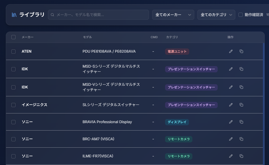269x165 pixels.
Task: Edit the BRC-AM7 (VISCA) entry
Action: (231, 139)
